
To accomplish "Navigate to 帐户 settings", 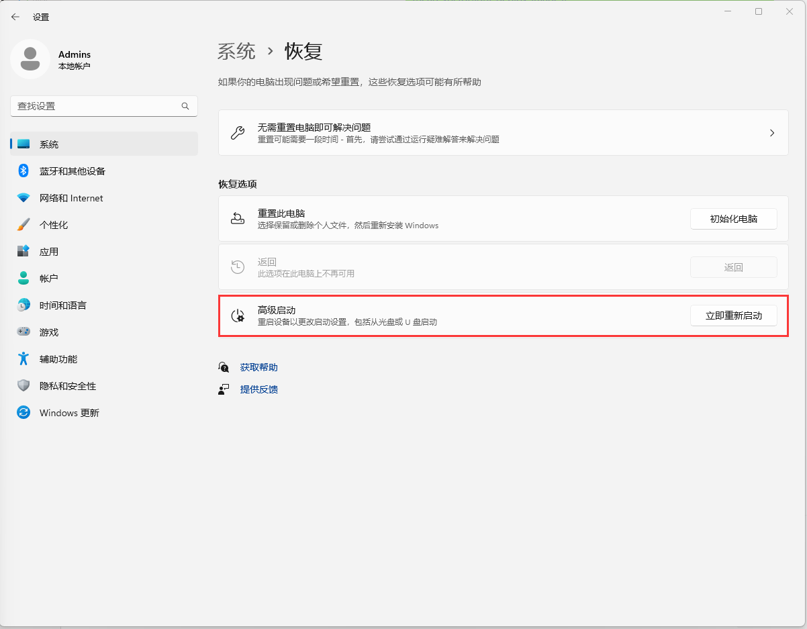I will click(104, 279).
